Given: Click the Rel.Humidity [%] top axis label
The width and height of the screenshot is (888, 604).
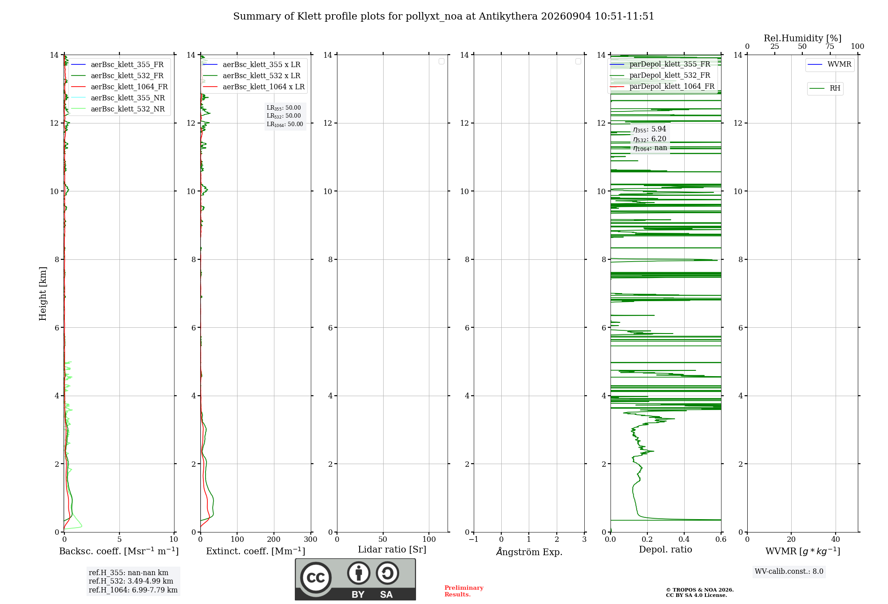Looking at the screenshot, I should 802,38.
